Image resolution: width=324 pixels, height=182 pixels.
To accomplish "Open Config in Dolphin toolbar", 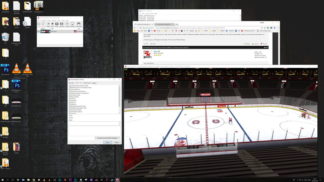I will click(67, 25).
